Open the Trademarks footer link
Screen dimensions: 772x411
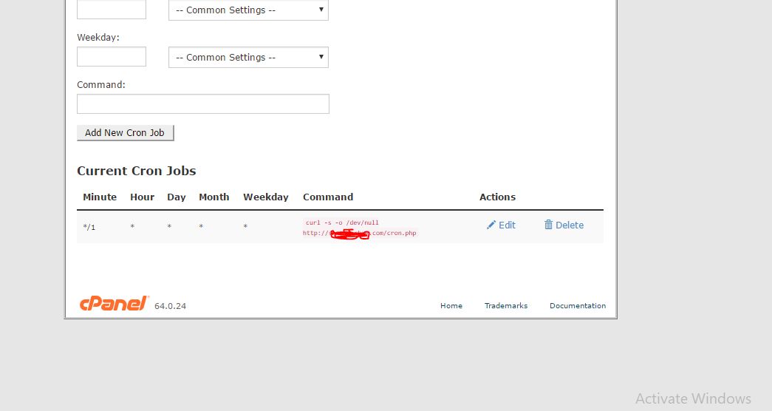click(506, 305)
